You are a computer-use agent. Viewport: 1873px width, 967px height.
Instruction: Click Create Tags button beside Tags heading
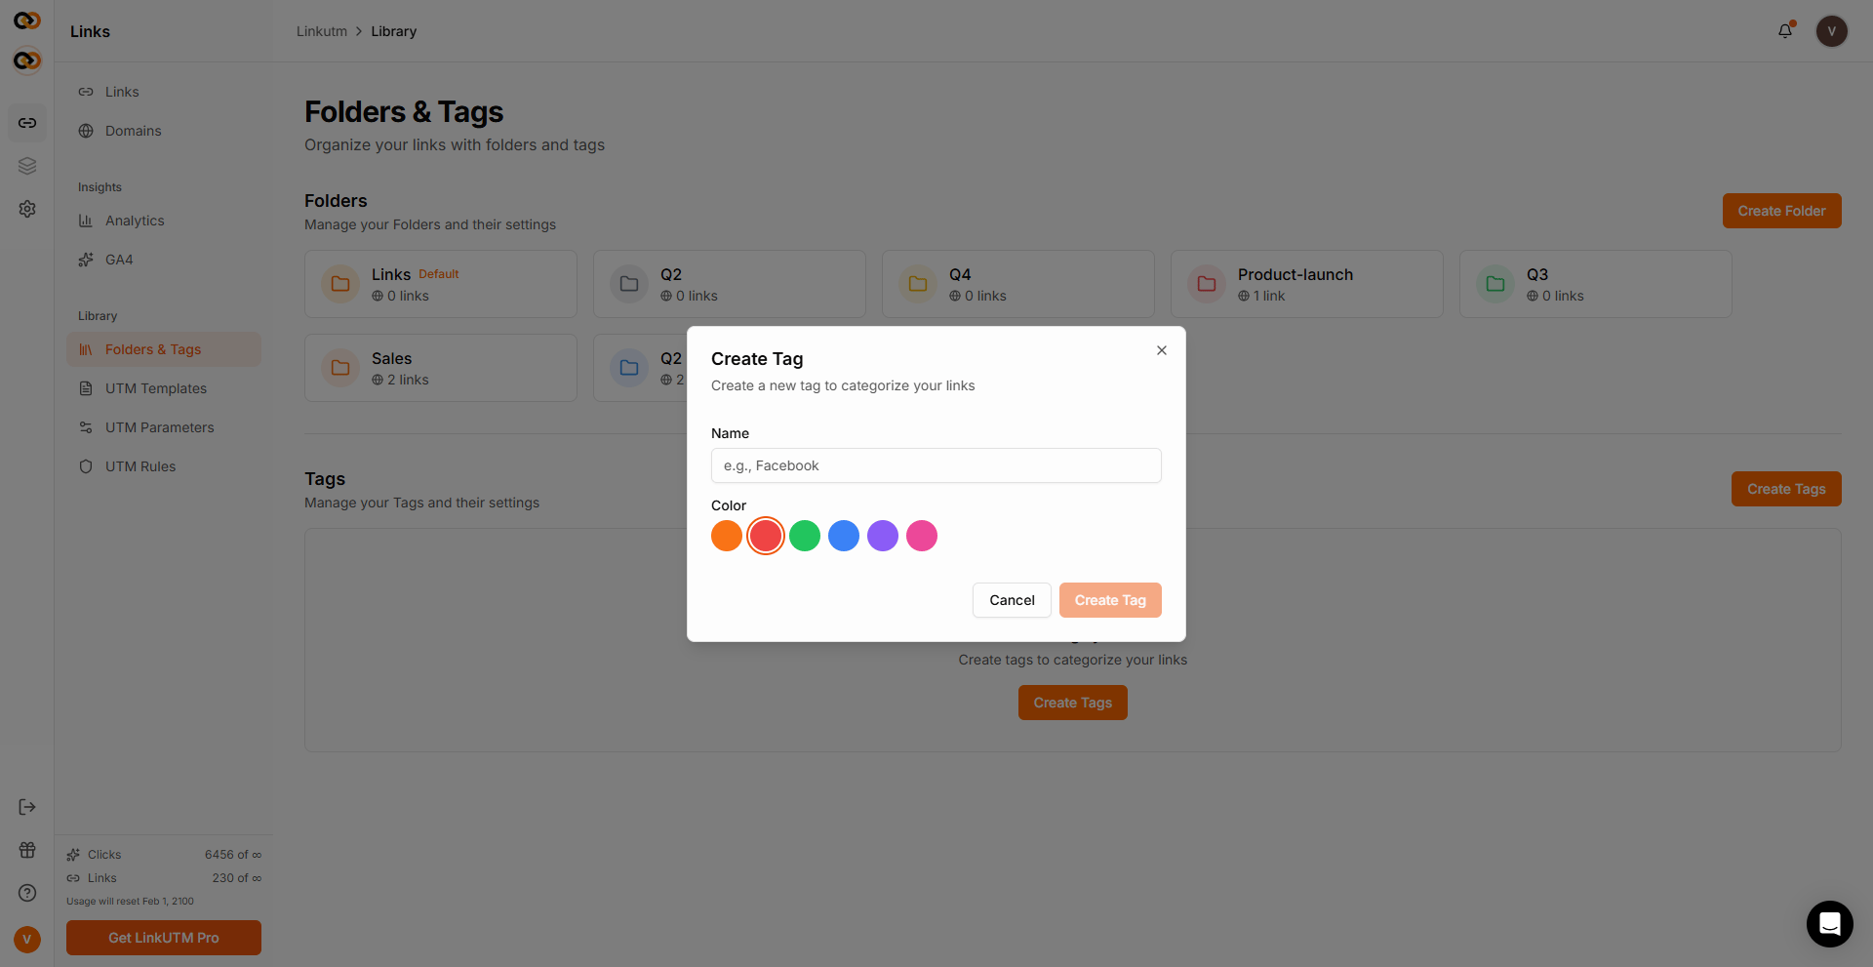[x=1786, y=489]
